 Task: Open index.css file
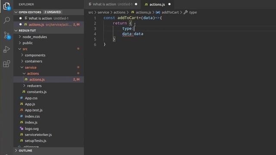(x=32, y=116)
